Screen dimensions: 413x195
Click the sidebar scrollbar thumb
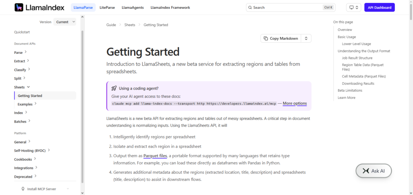tap(82, 107)
